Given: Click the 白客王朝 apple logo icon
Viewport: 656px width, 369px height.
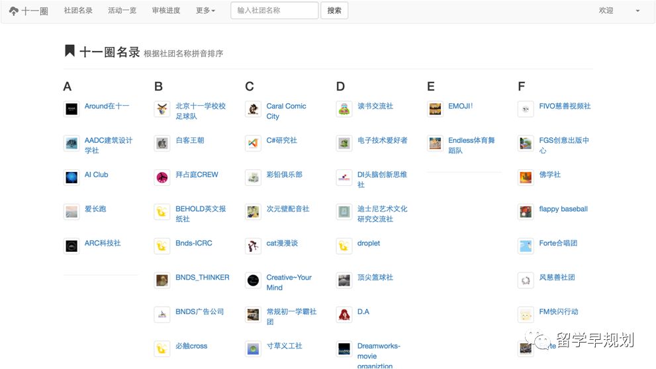Looking at the screenshot, I should point(162,143).
